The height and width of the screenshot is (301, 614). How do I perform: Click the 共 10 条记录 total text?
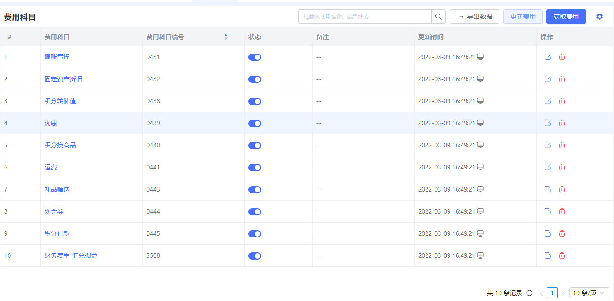pos(504,293)
